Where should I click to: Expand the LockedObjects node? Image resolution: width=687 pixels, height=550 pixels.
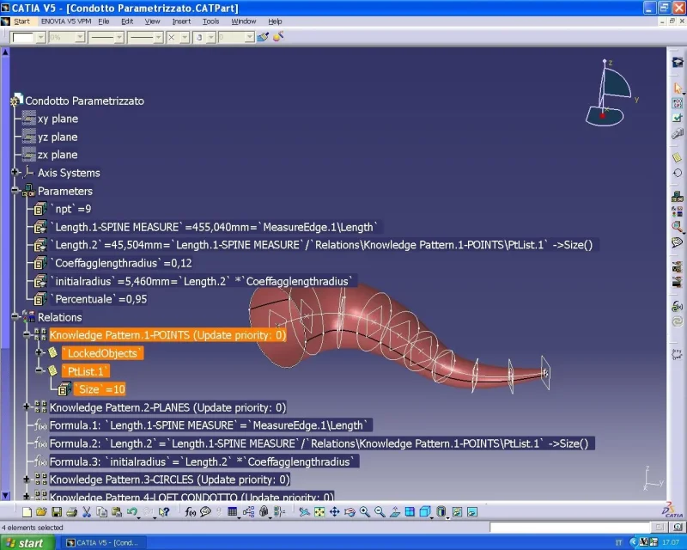pos(39,352)
